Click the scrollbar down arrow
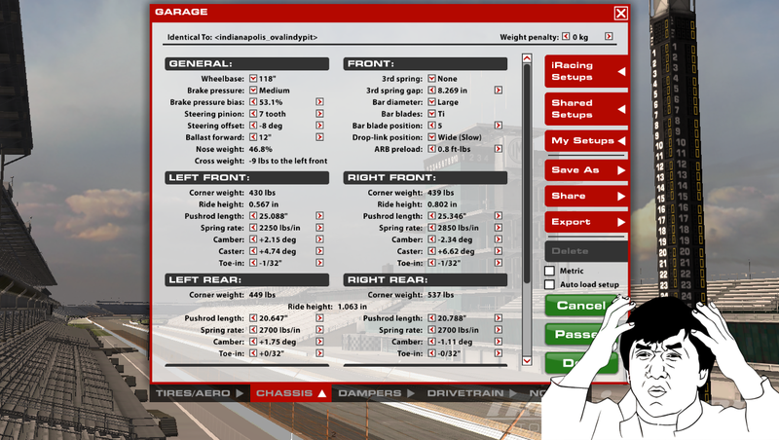 [527, 361]
